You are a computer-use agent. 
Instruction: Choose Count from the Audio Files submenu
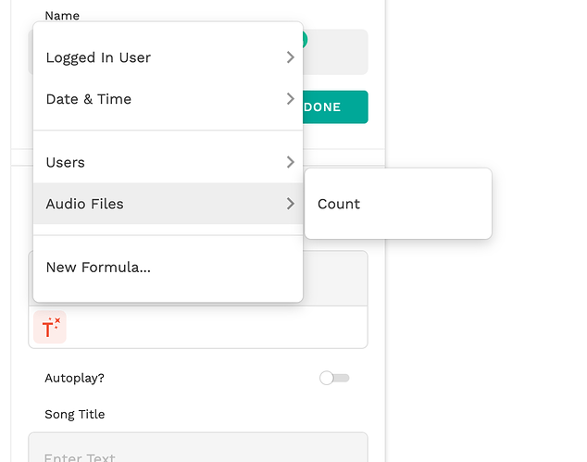(x=339, y=204)
